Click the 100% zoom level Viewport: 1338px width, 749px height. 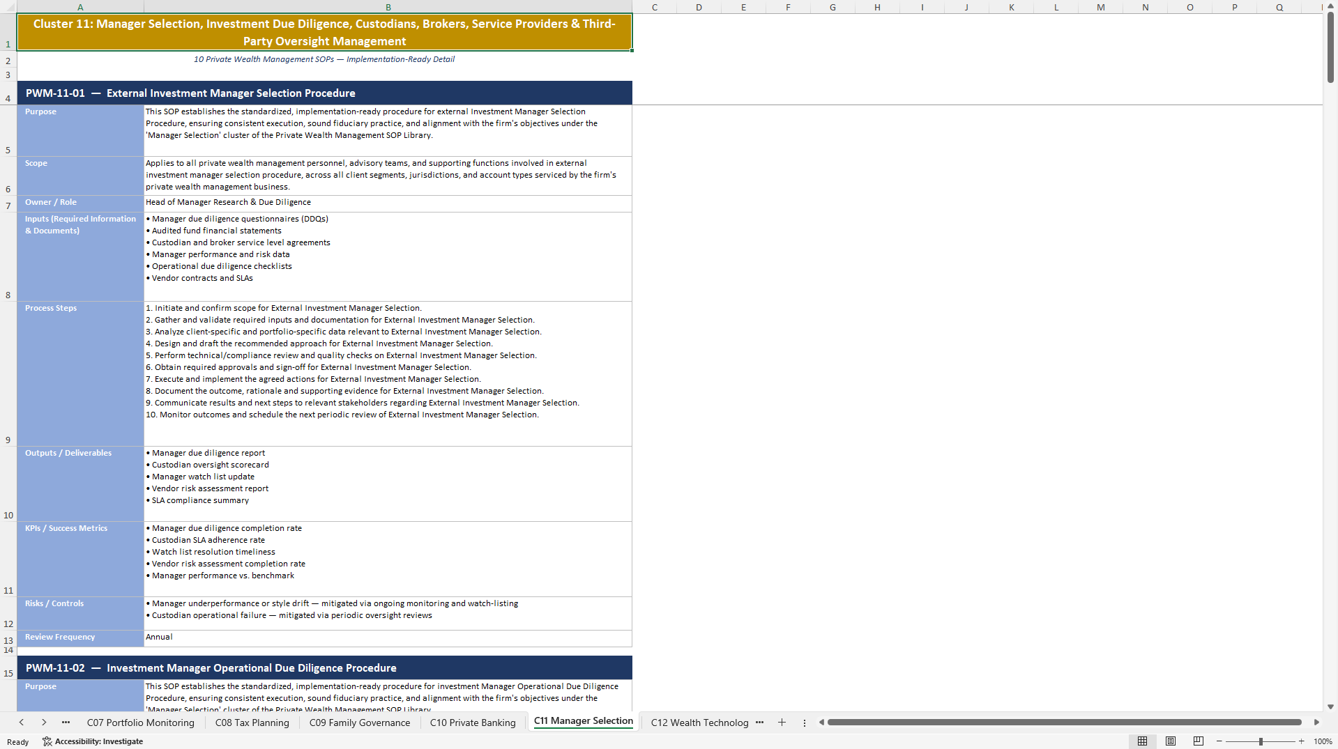coord(1323,741)
